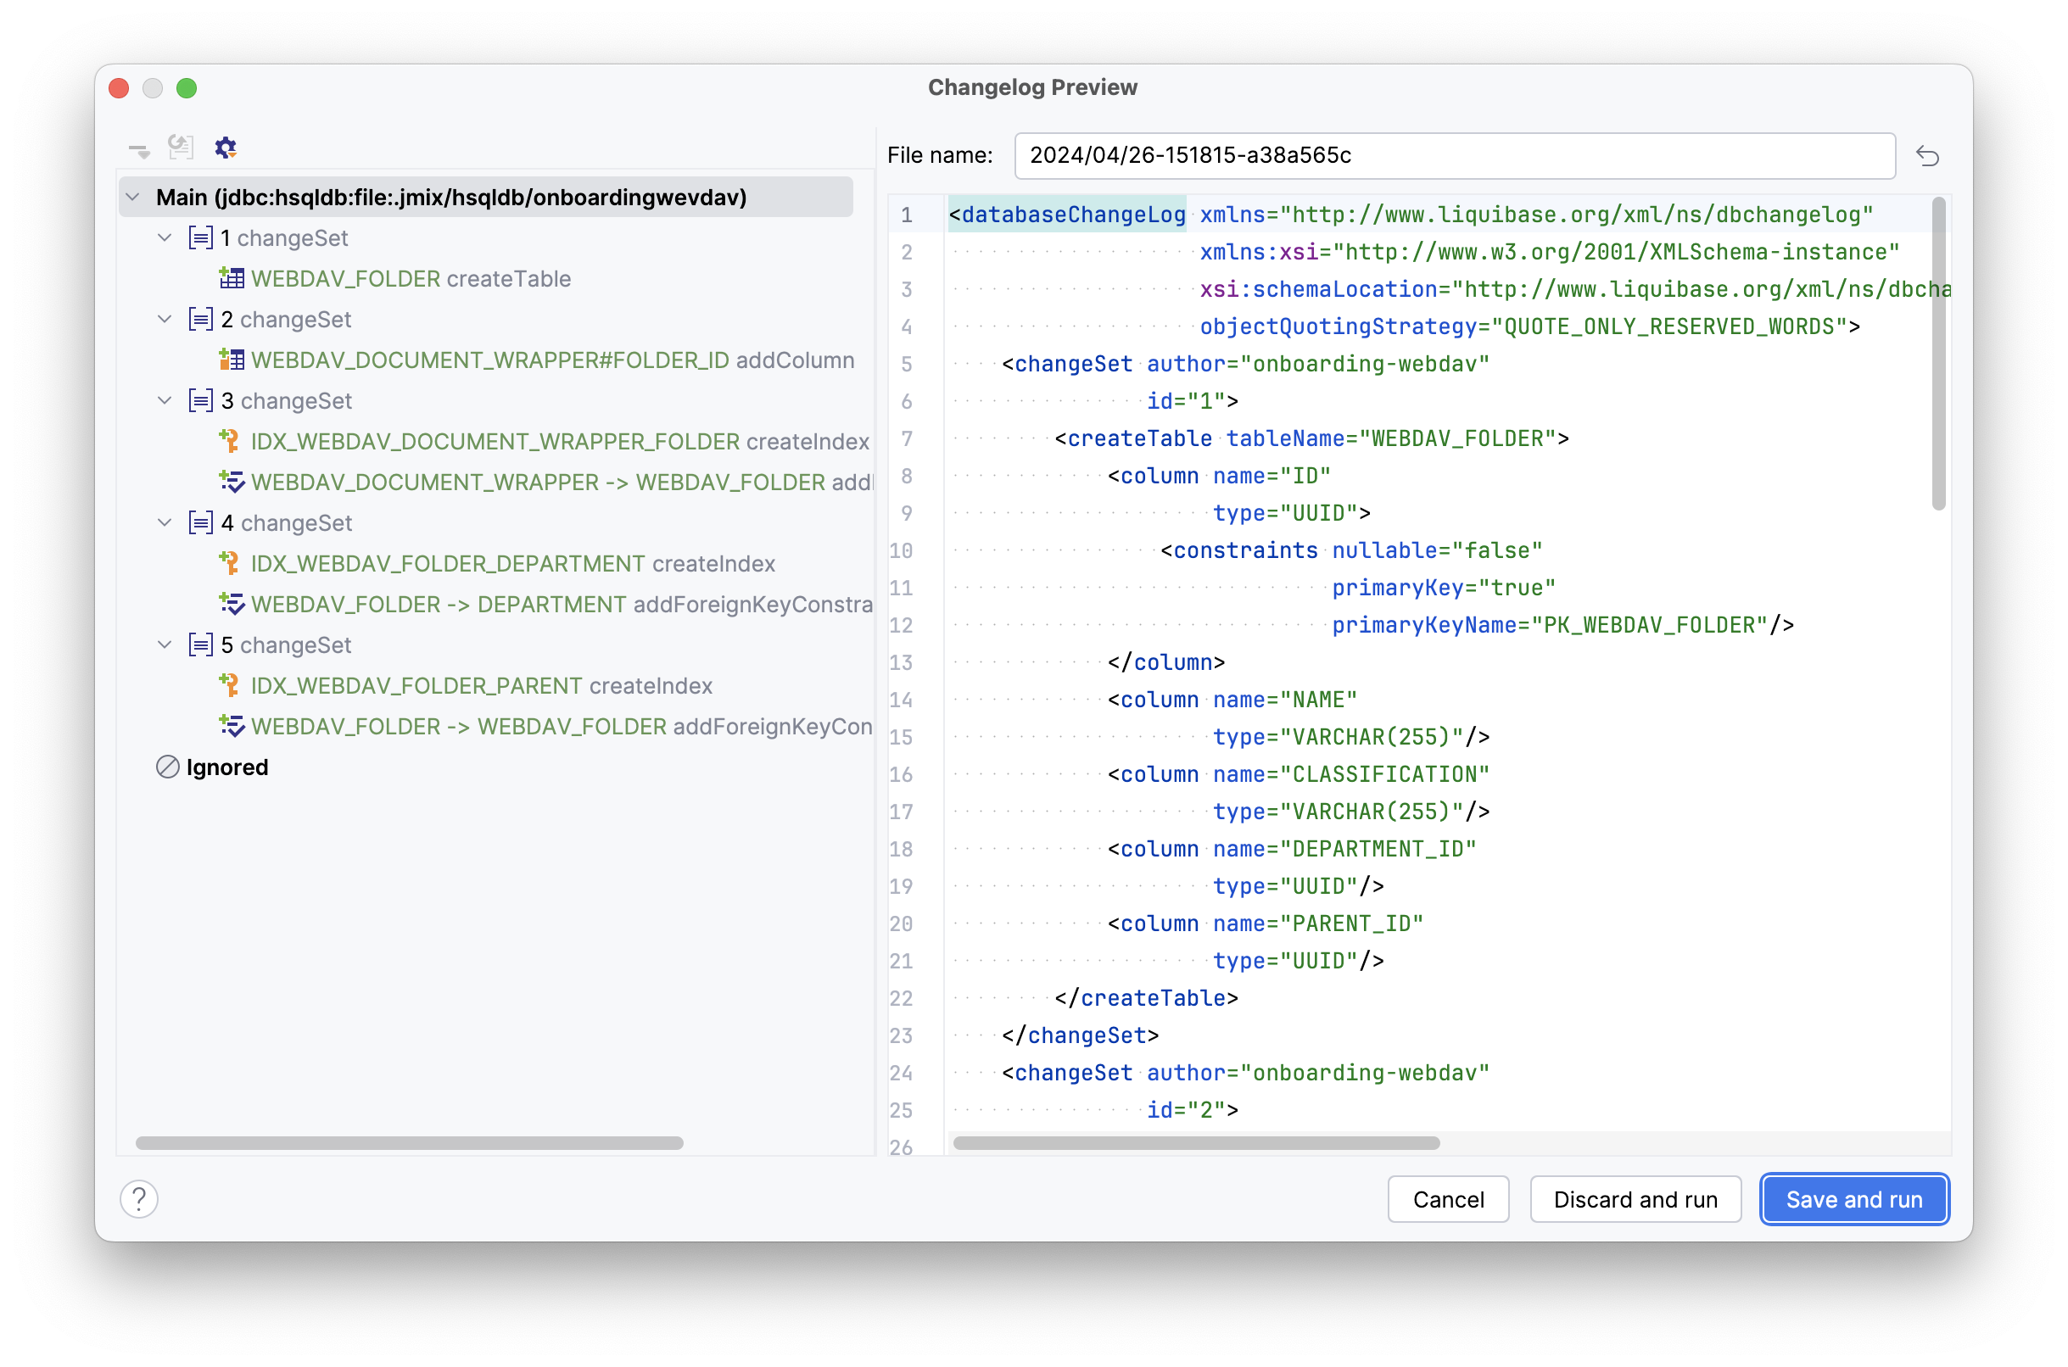Collapse the Main database connection node
This screenshot has width=2068, height=1367.
coord(132,197)
